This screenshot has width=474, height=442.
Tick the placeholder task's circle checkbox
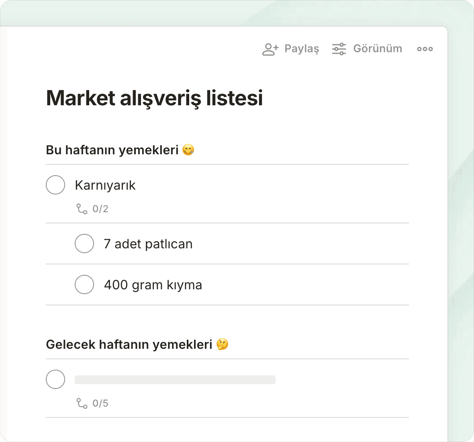point(55,379)
